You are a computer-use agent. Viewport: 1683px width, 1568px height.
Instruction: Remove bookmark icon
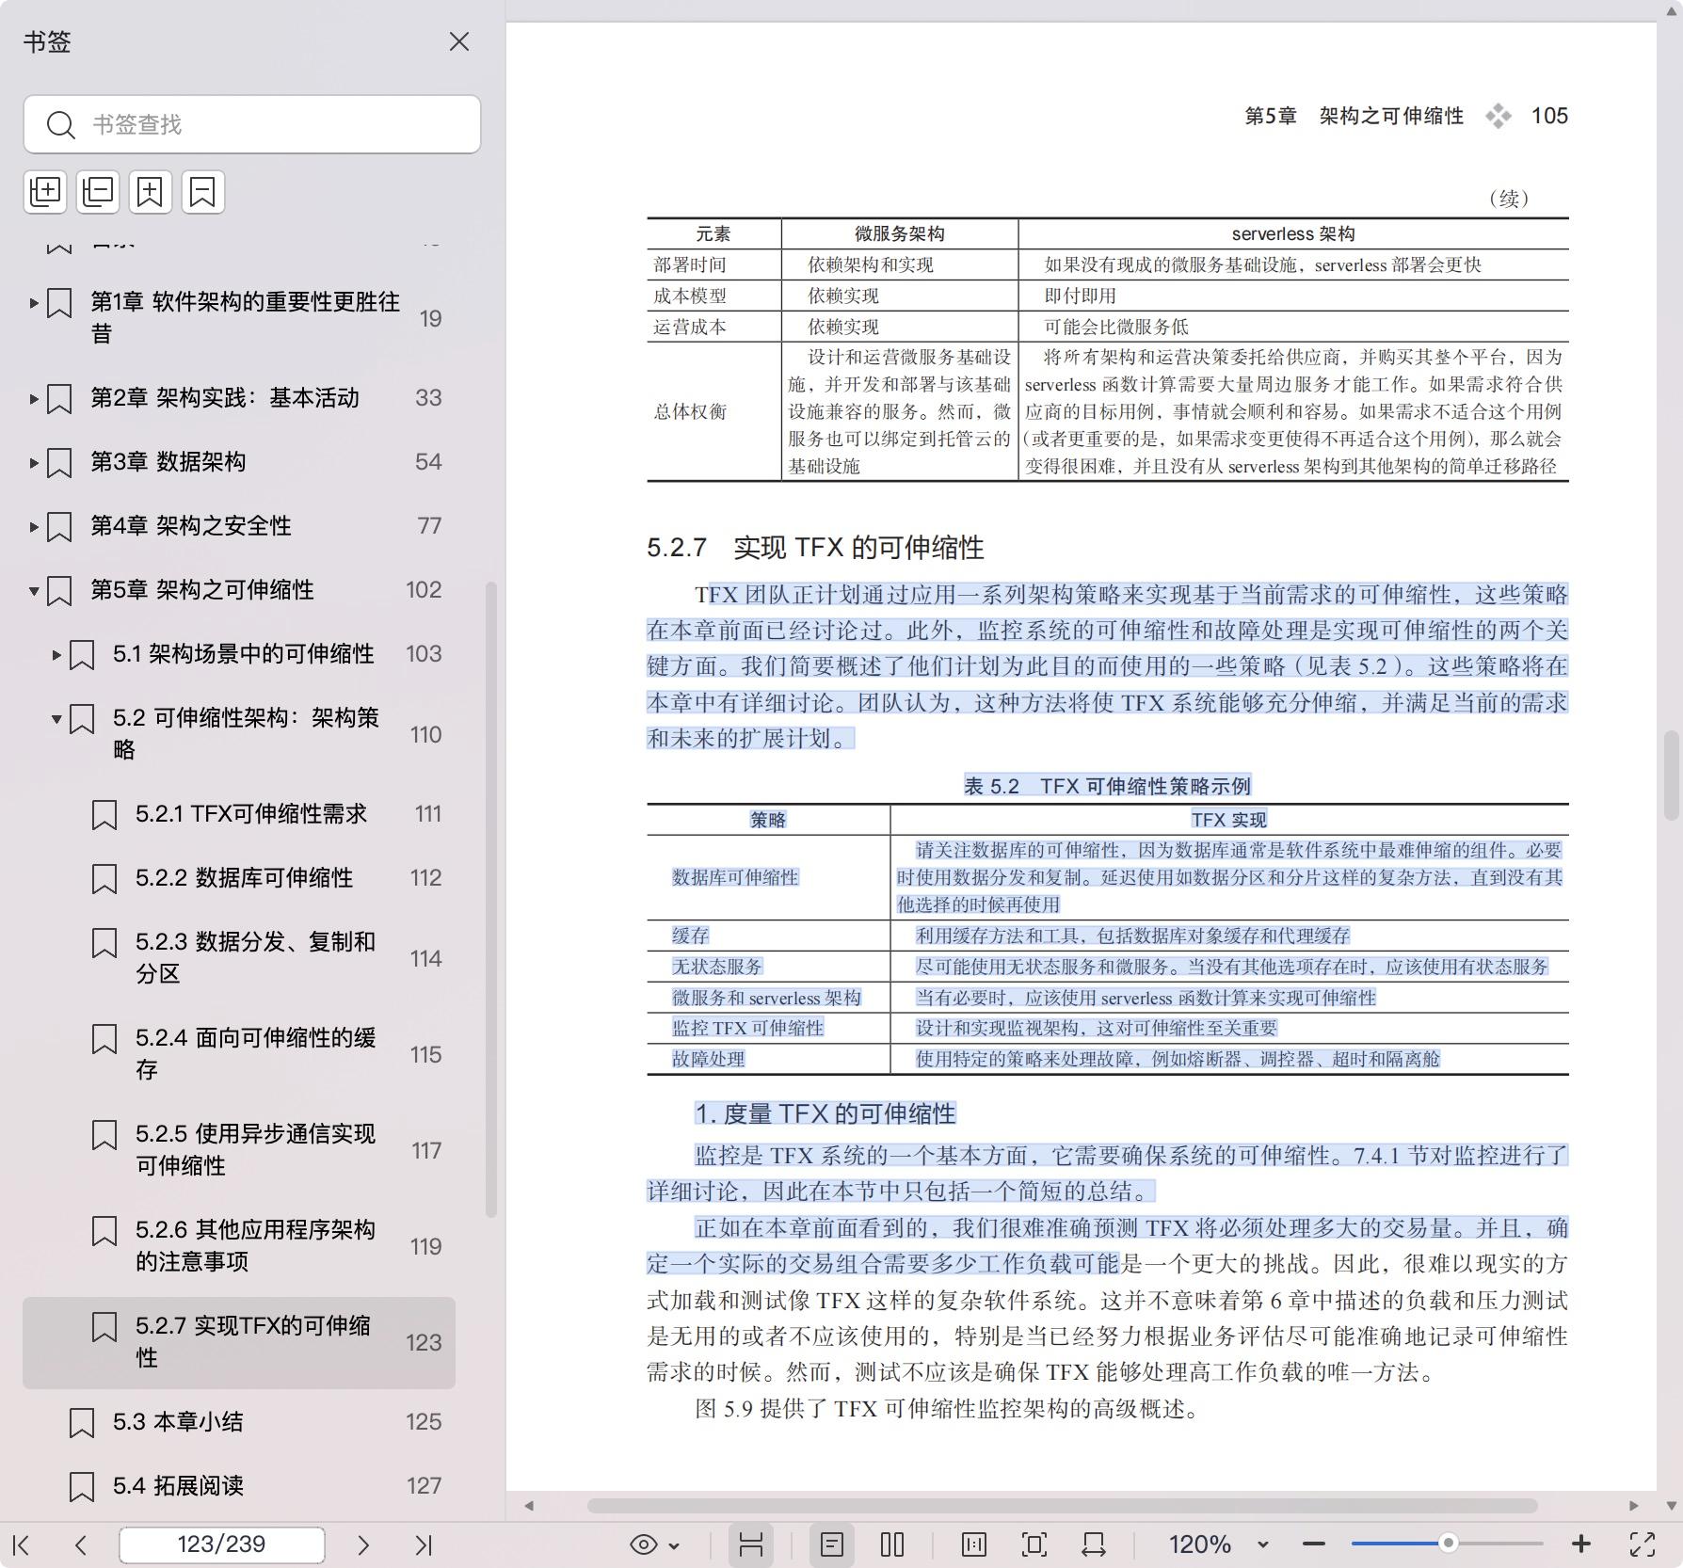pos(203,192)
